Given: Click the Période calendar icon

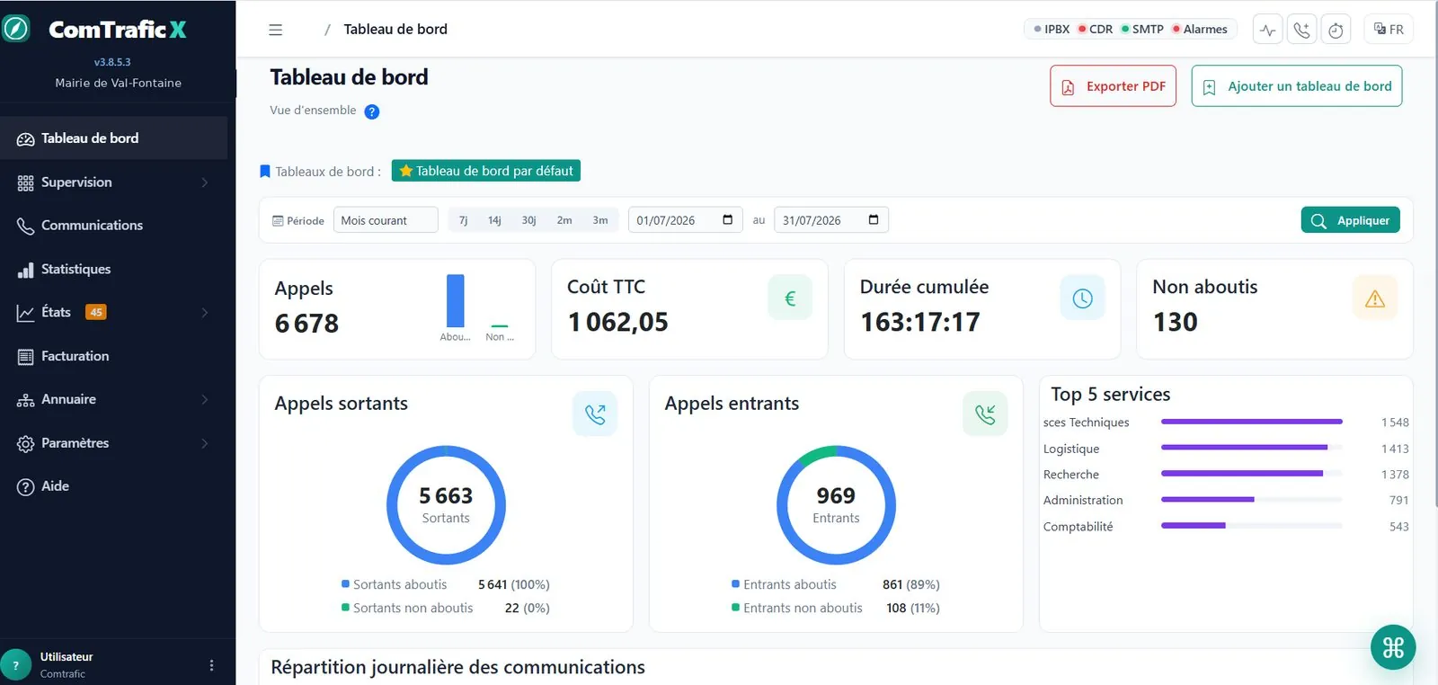Looking at the screenshot, I should point(278,220).
